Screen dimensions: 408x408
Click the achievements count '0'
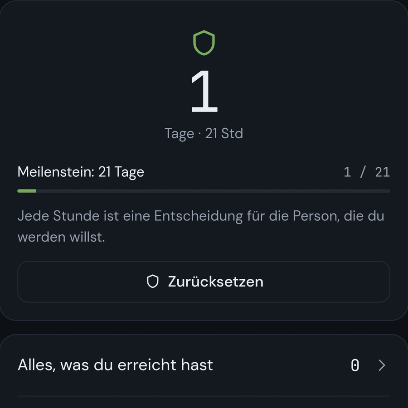pos(355,365)
